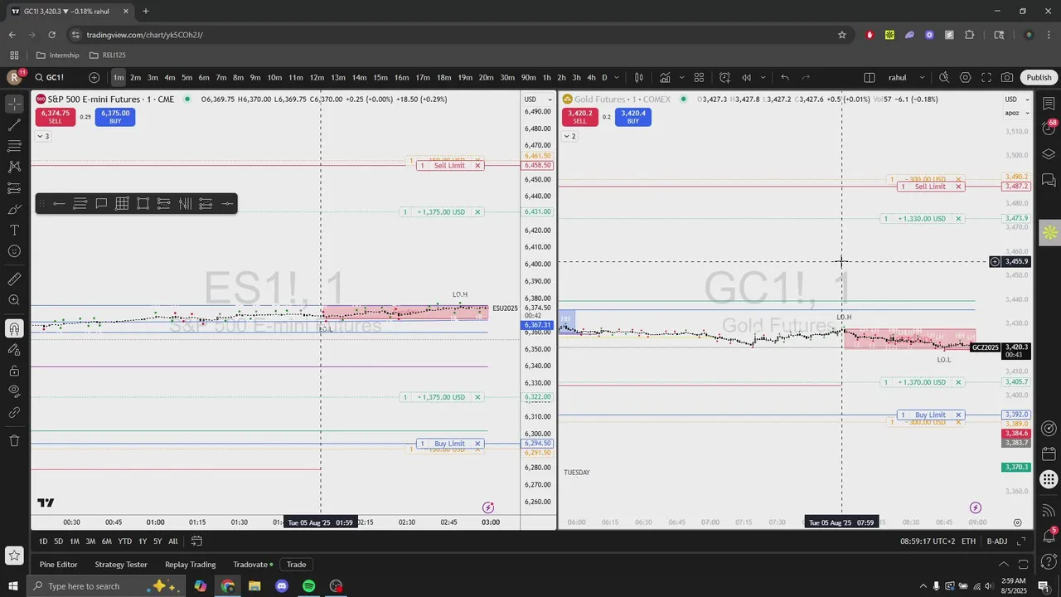Select the Text annotation tool
Image resolution: width=1061 pixels, height=597 pixels.
(x=14, y=230)
